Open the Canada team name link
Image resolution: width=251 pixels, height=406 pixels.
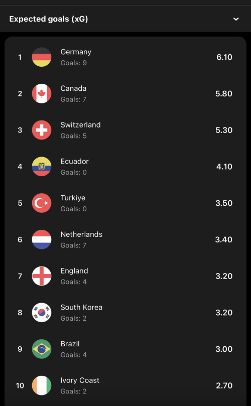(74, 88)
